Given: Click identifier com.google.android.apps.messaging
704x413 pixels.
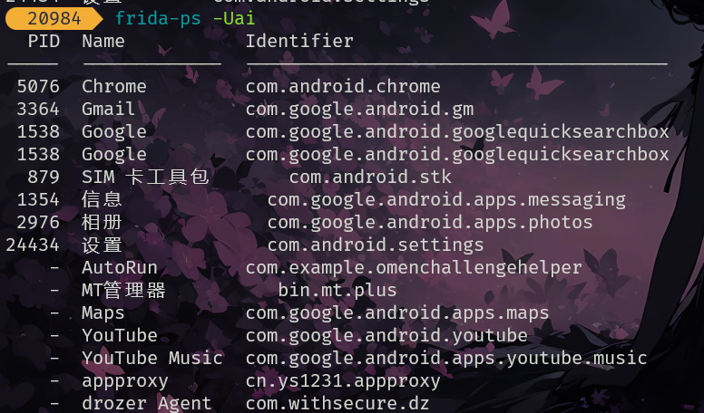Looking at the screenshot, I should (x=446, y=200).
